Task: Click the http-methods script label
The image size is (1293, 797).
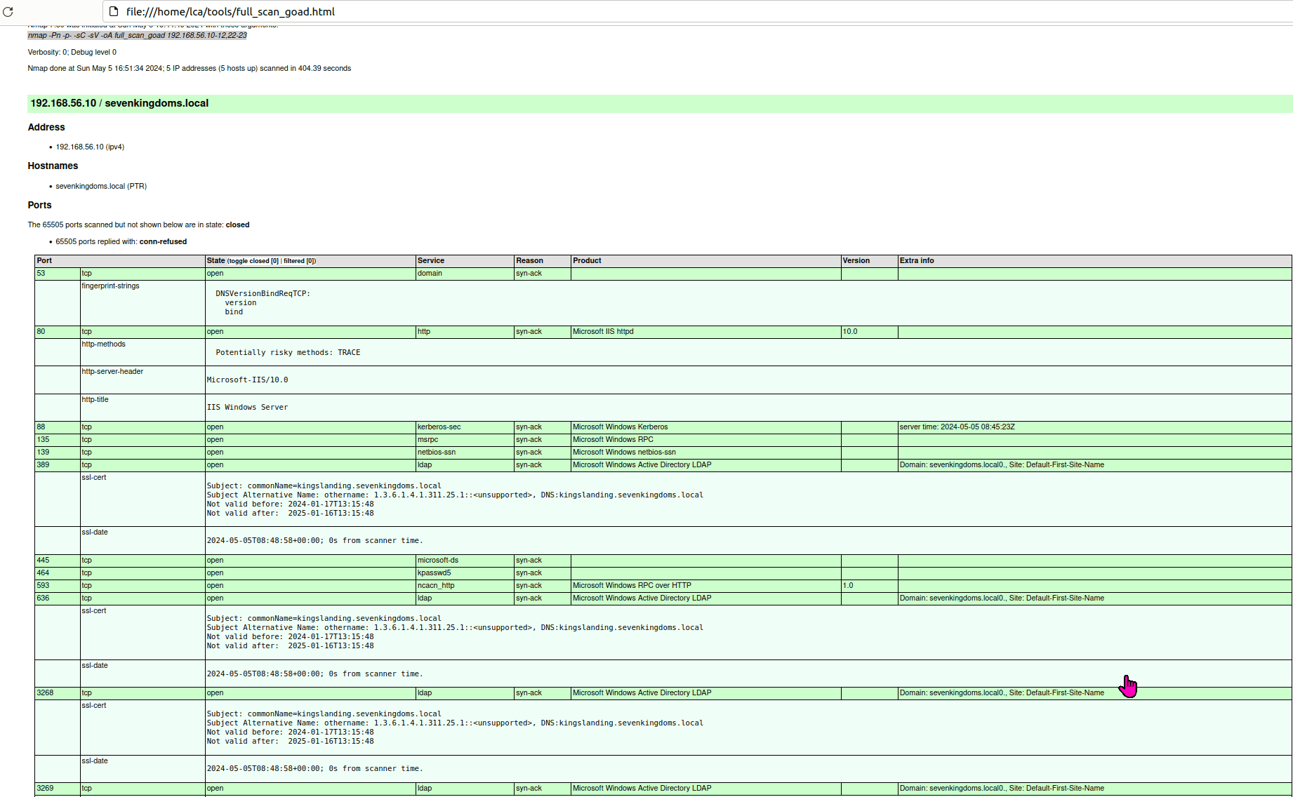Action: pos(103,344)
